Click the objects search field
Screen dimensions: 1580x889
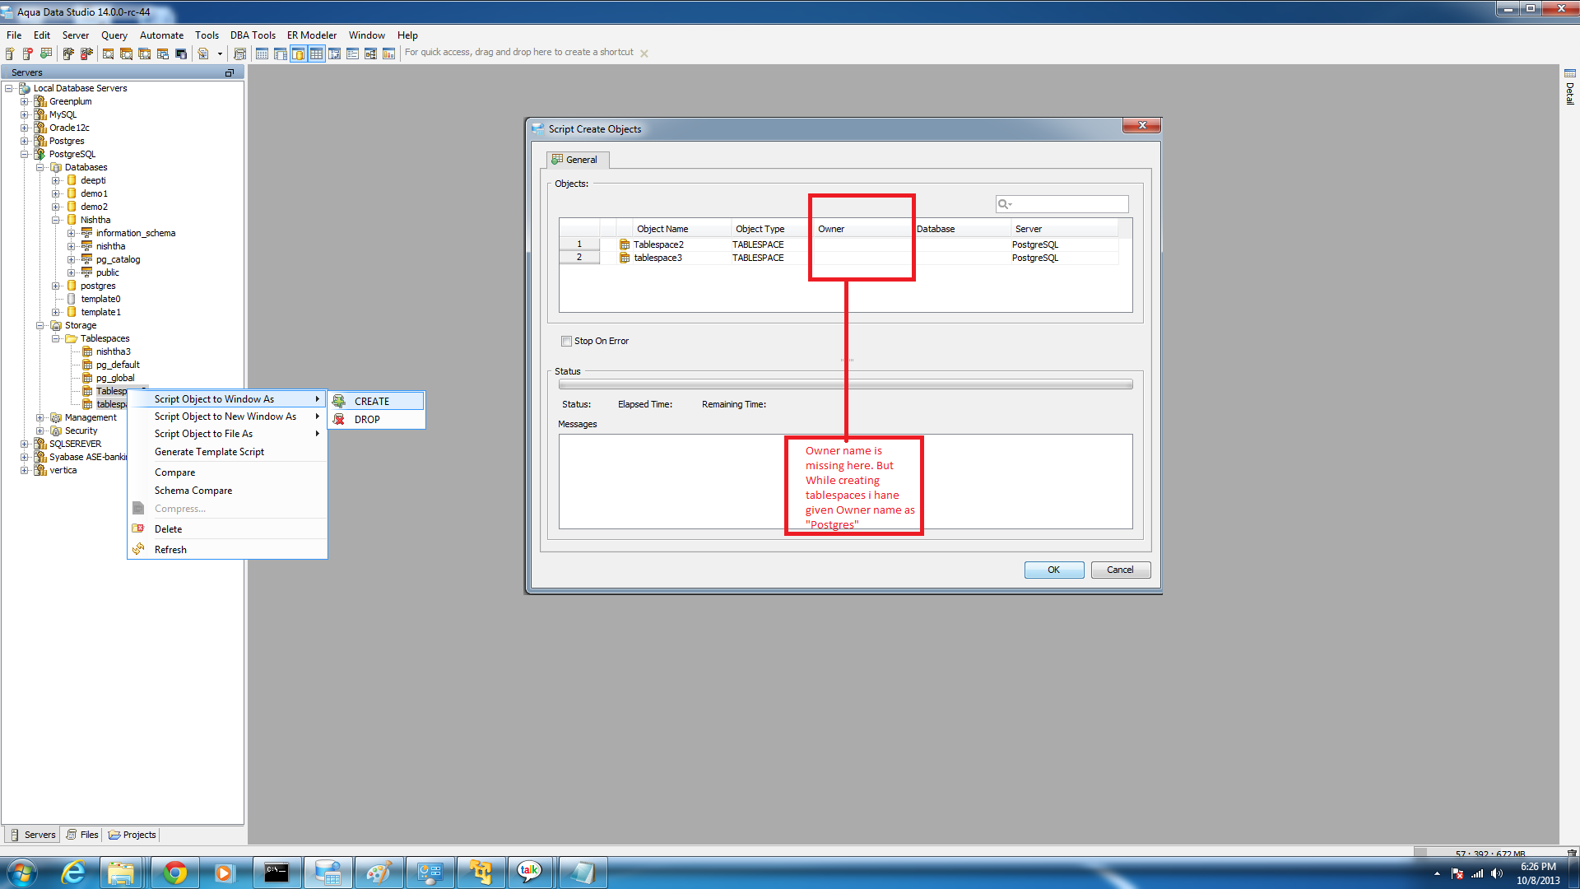coord(1070,204)
